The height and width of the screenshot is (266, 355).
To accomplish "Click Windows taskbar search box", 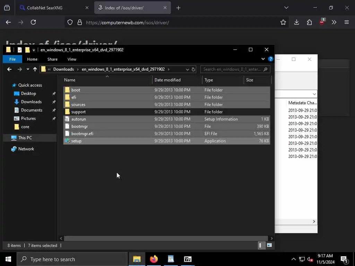I will click(x=72, y=259).
